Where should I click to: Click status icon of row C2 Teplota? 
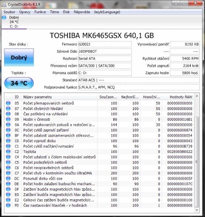click(x=8, y=151)
